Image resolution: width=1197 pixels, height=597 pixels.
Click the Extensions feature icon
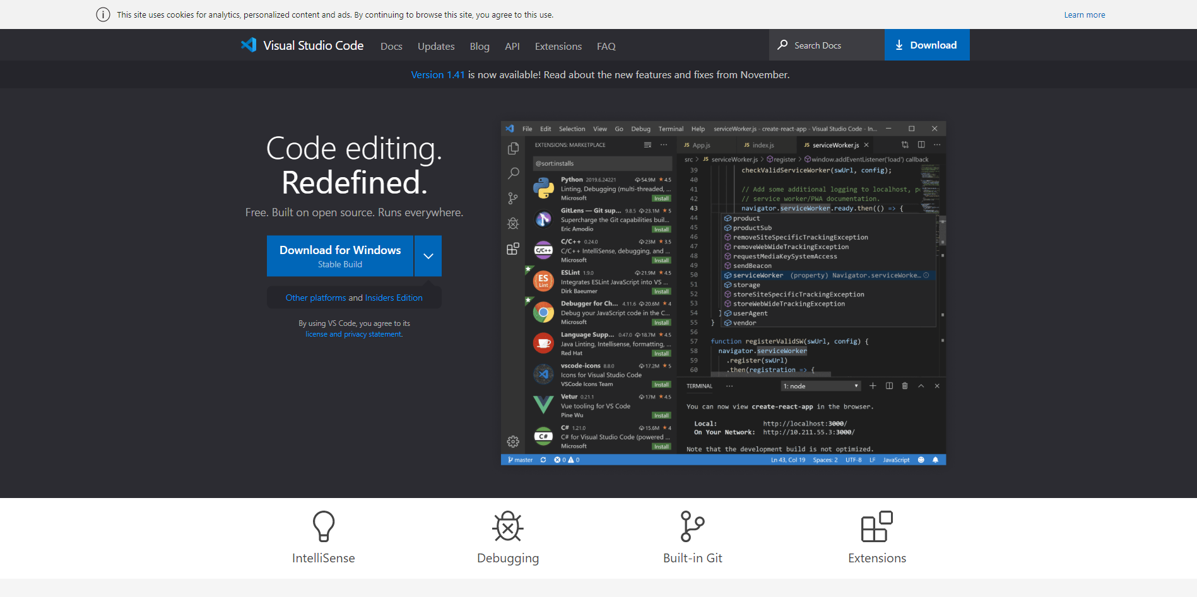[x=876, y=526]
